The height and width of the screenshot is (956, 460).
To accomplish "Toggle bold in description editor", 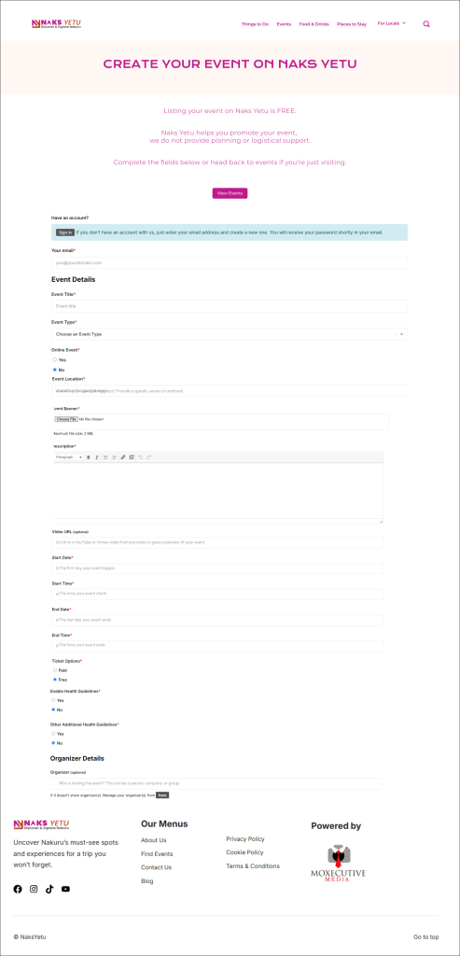I will tap(89, 457).
